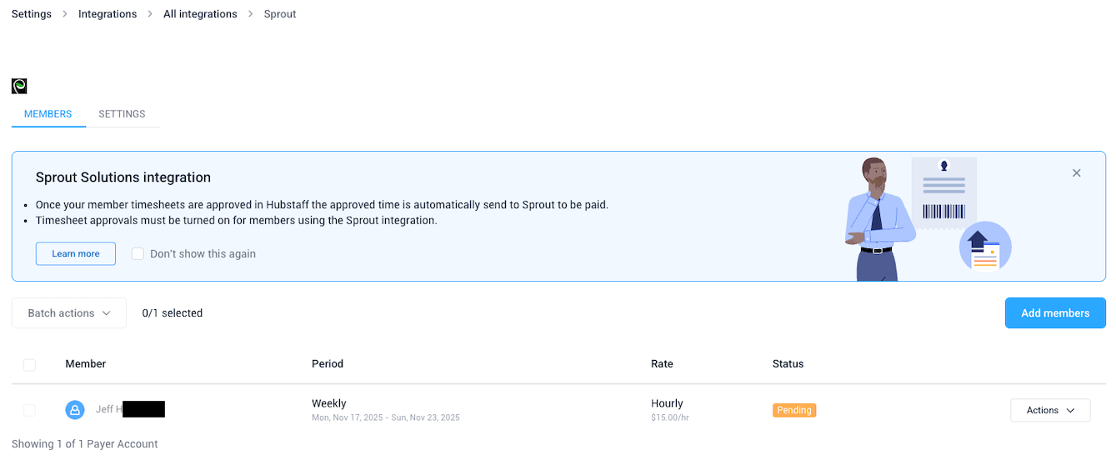Click Jeff's member avatar icon
Viewport: 1116px width, 470px height.
pos(75,410)
